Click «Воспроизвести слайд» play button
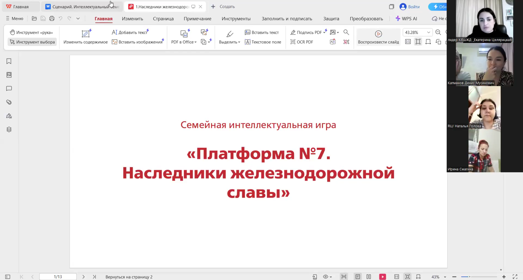The image size is (523, 280). tap(378, 37)
